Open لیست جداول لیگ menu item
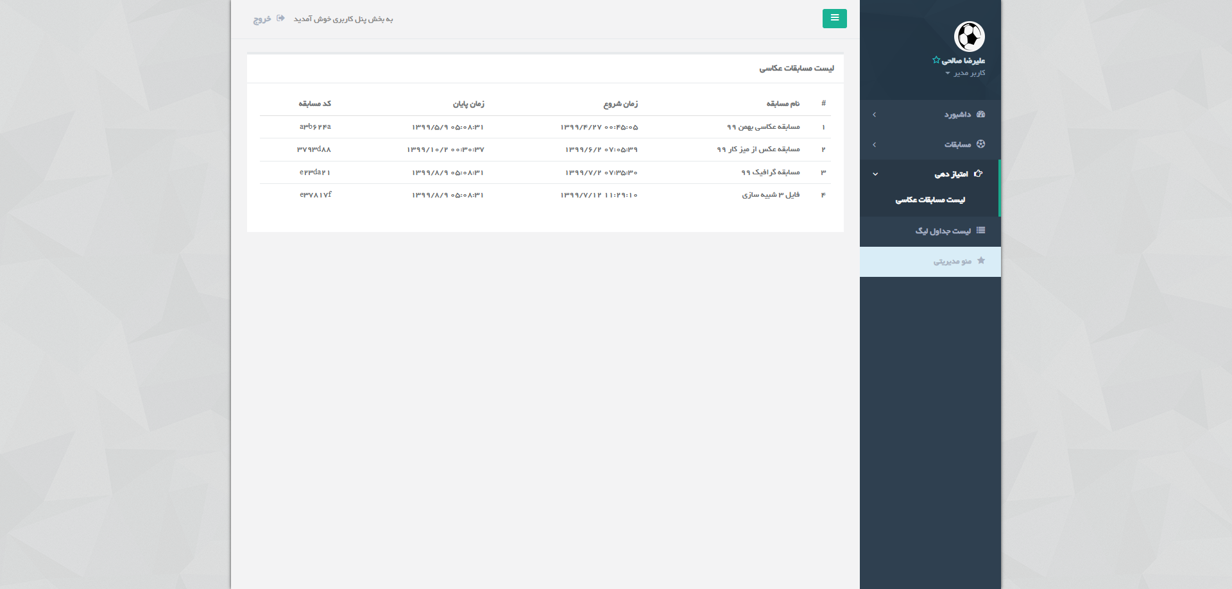This screenshot has height=589, width=1232. [943, 231]
